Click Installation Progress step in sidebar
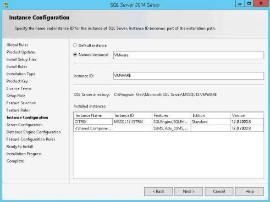Screen dimensions: 270x202 point(24,154)
